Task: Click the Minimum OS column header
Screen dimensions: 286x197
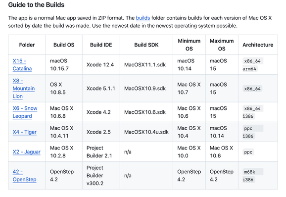Action: tap(189, 45)
